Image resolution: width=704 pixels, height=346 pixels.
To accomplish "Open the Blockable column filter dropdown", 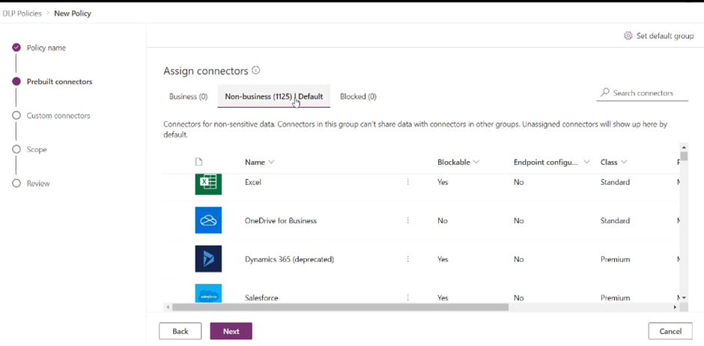I will click(x=476, y=163).
